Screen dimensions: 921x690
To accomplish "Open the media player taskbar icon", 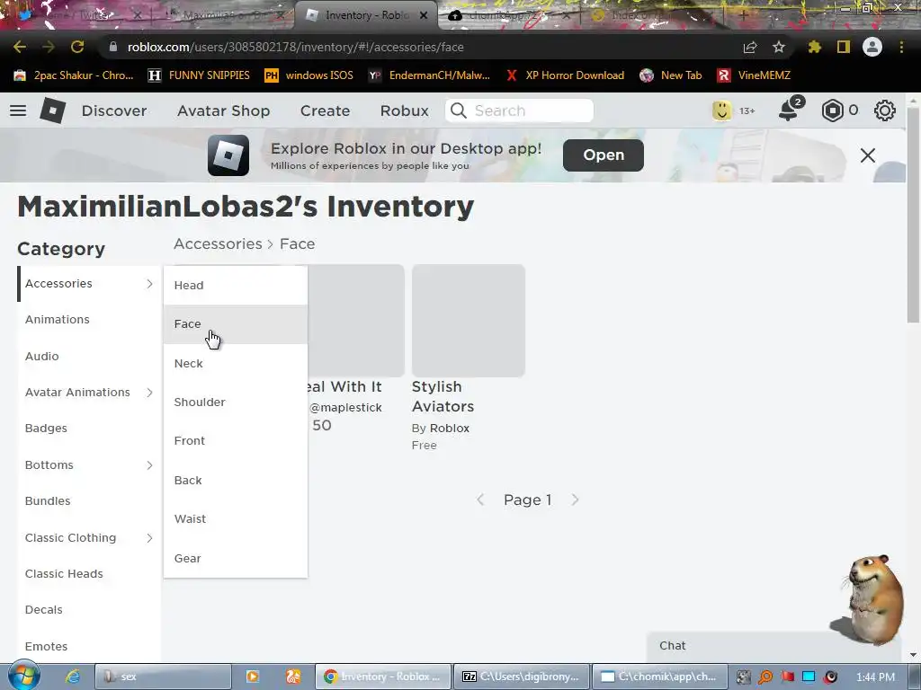I will tap(253, 677).
